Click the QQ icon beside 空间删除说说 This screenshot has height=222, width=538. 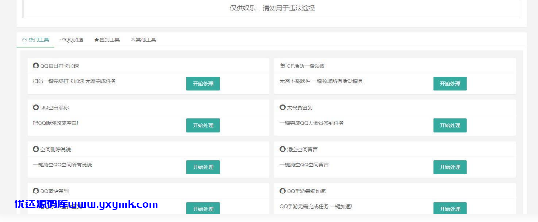click(36, 149)
